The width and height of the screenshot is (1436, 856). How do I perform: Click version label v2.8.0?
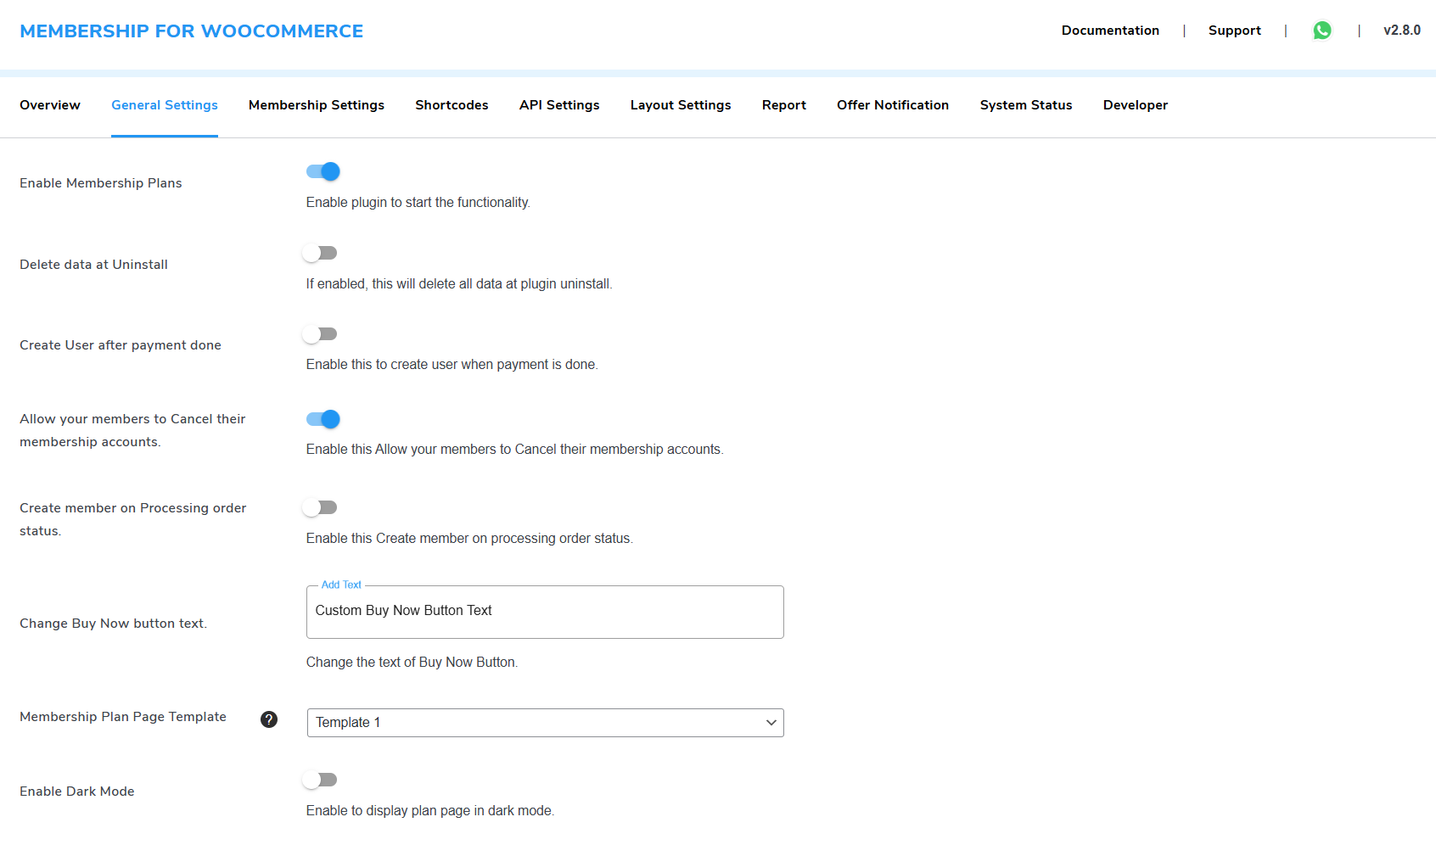coord(1402,31)
